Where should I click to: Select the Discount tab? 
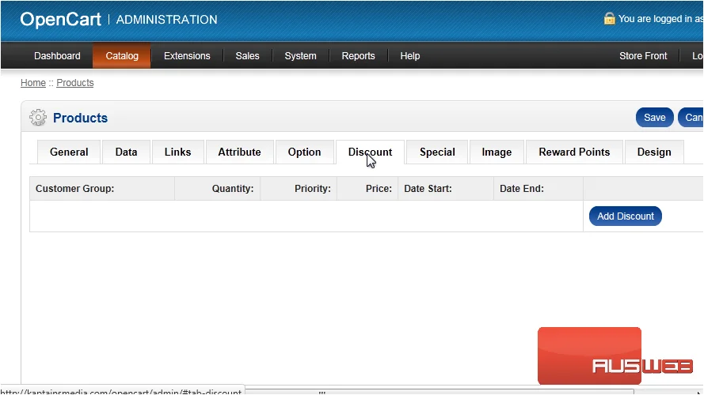coord(370,152)
